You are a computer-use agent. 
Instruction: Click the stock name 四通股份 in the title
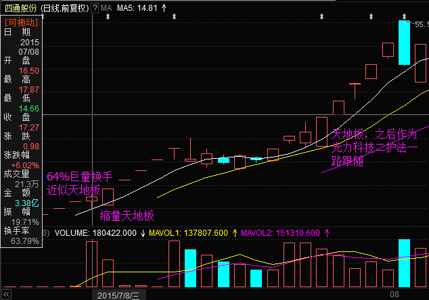click(20, 8)
